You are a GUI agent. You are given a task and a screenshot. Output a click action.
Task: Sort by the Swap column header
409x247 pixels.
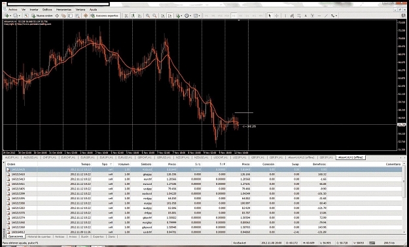coord(288,164)
